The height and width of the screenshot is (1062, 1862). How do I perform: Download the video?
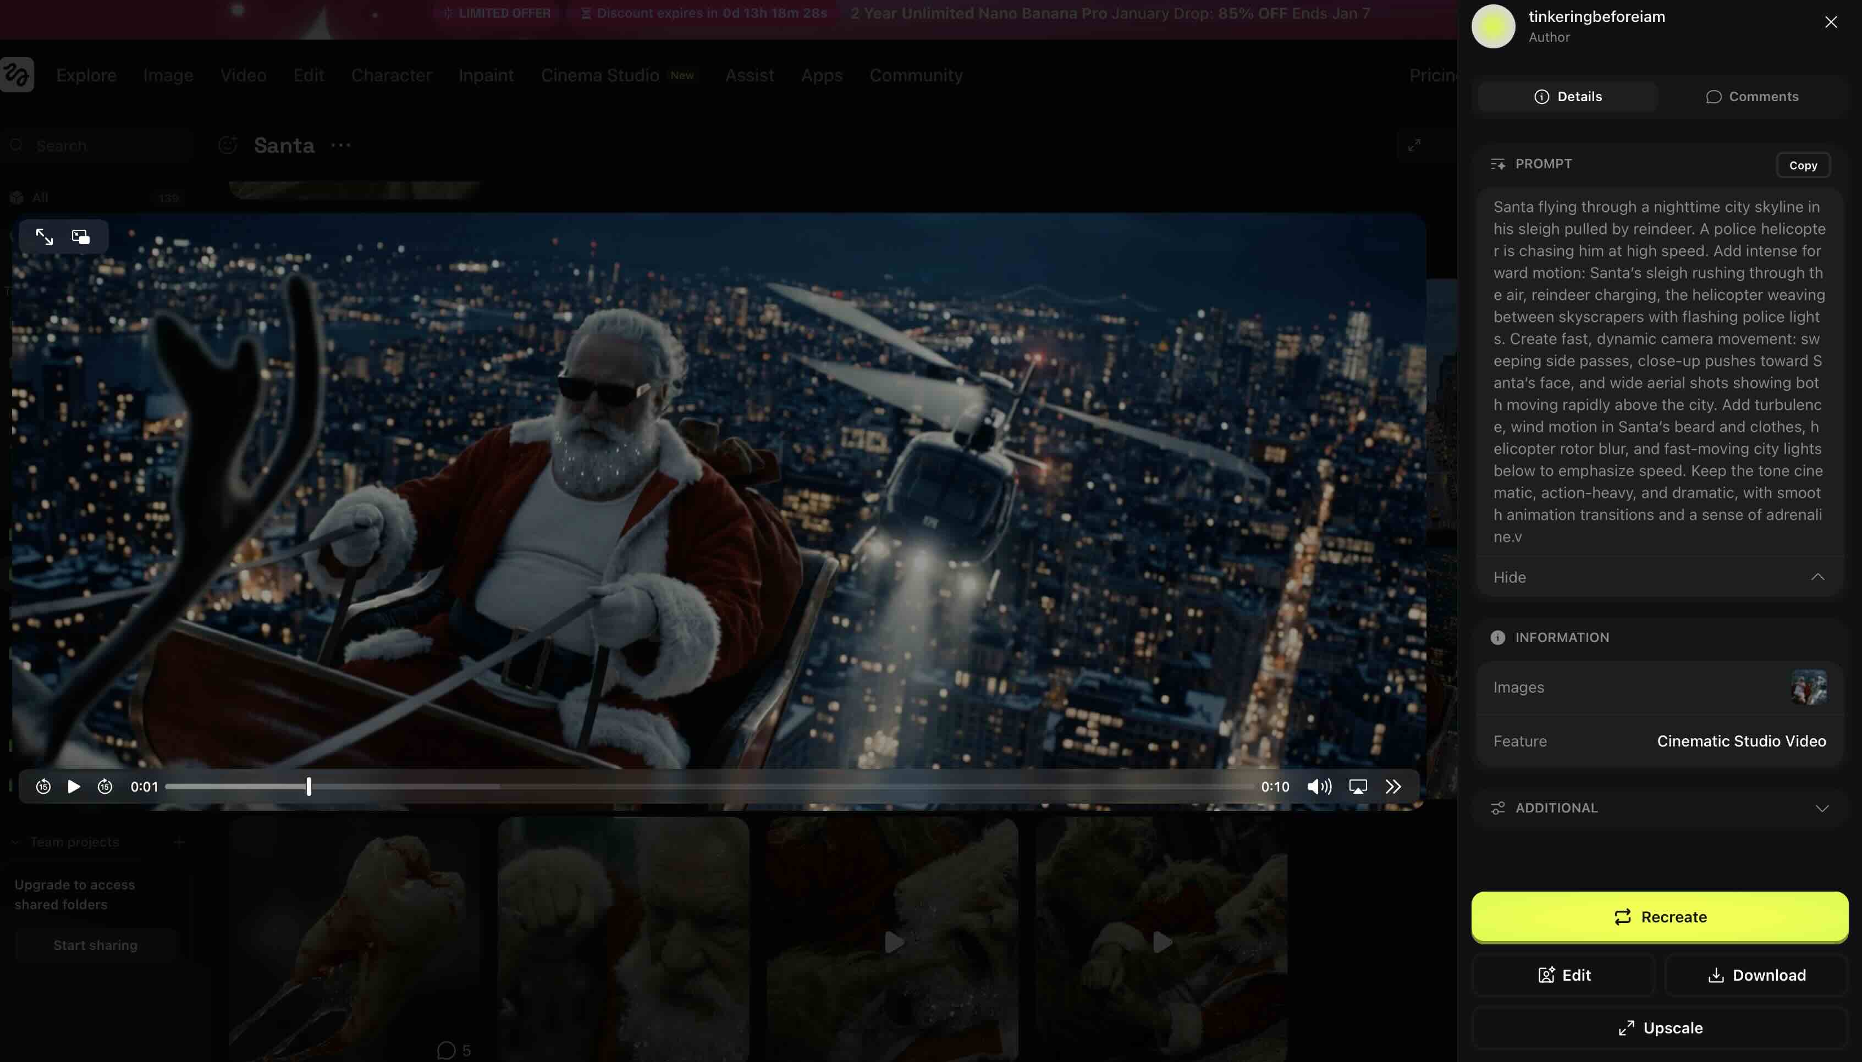pos(1756,975)
